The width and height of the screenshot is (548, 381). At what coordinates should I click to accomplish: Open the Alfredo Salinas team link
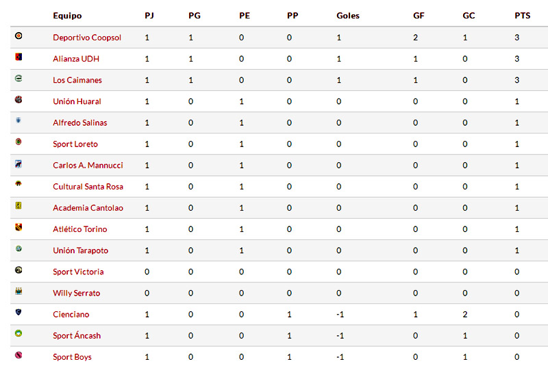(x=80, y=123)
